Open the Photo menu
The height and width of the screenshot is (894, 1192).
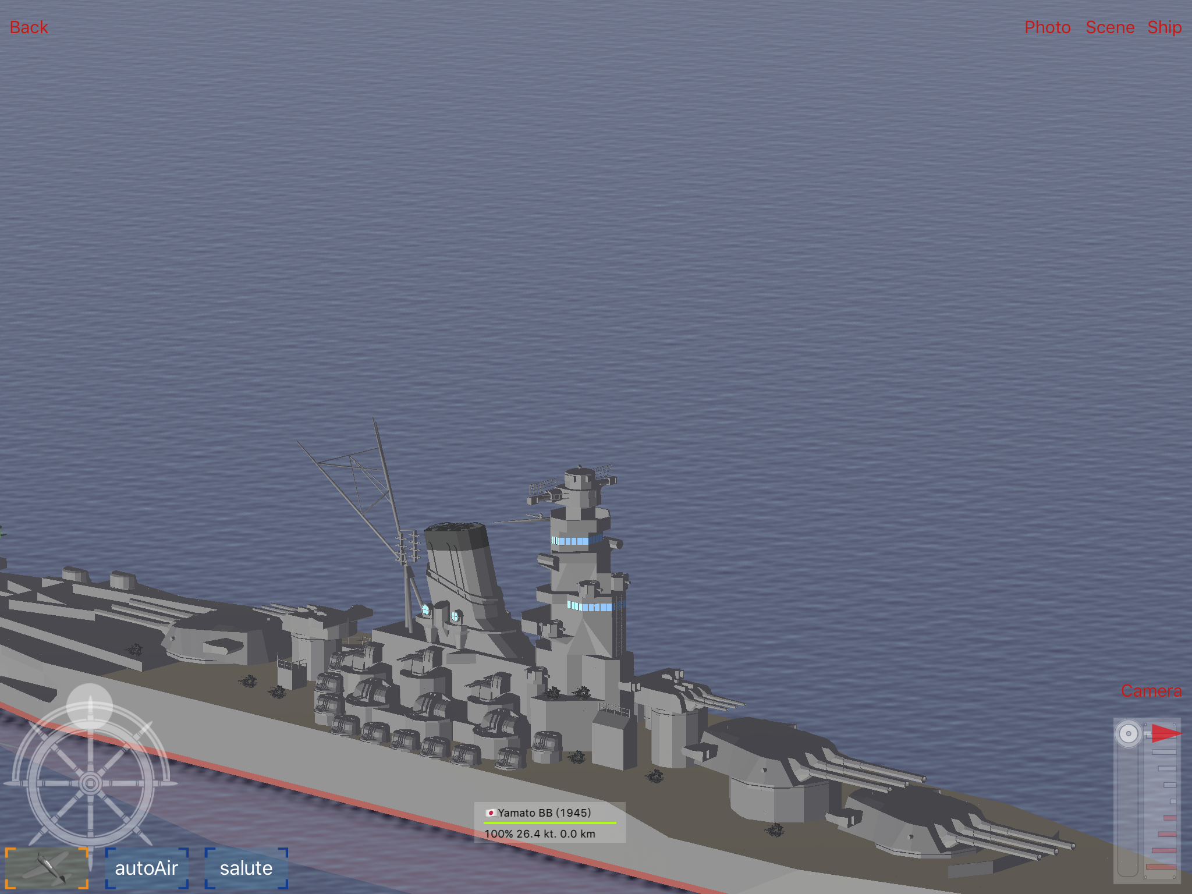coord(1047,27)
